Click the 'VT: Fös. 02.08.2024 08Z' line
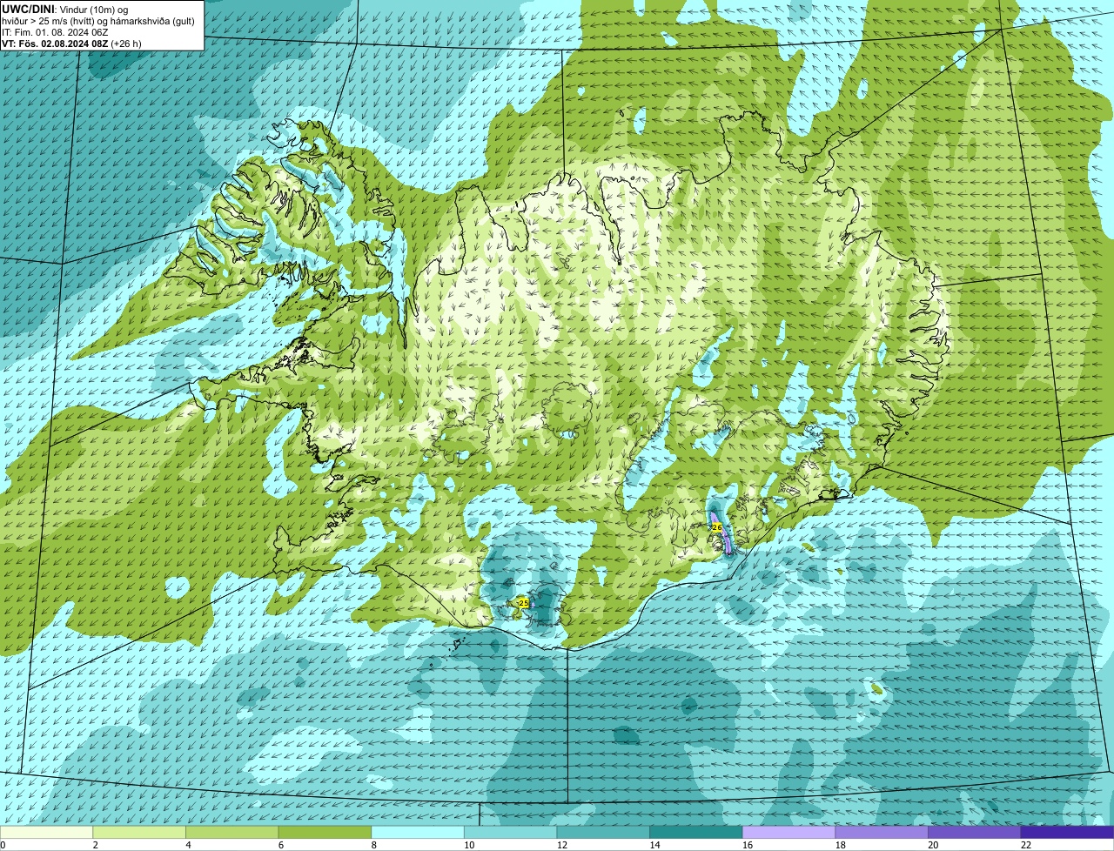This screenshot has width=1114, height=851. click(x=55, y=44)
